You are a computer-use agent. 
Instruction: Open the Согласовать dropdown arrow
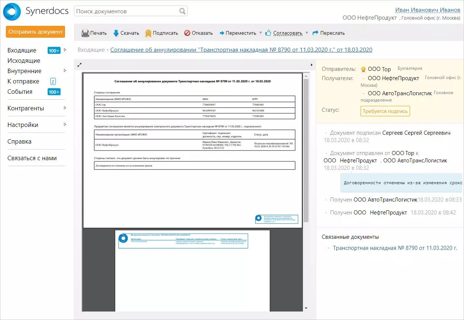click(x=307, y=33)
